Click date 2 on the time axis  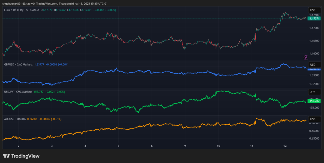19,146
